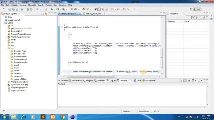
Task: Open Windows Start button on taskbar
Action: point(4,117)
